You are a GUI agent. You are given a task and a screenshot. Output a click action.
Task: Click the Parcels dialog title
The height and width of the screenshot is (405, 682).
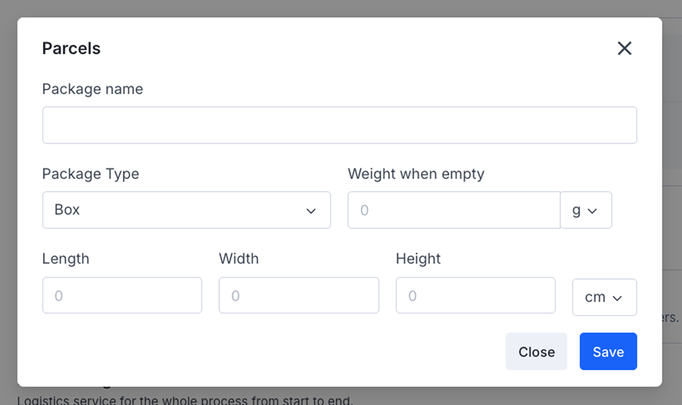71,48
